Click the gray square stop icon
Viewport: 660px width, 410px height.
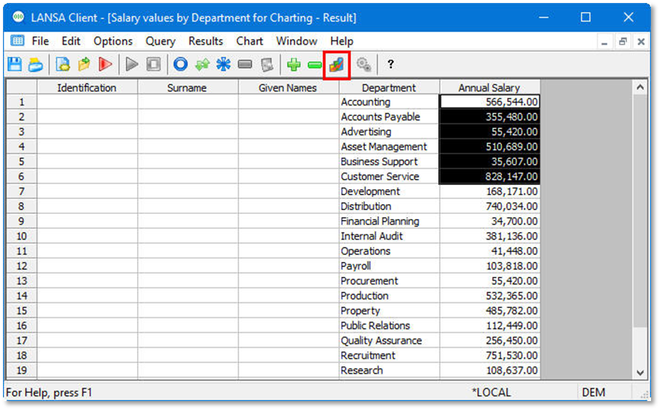tap(154, 65)
